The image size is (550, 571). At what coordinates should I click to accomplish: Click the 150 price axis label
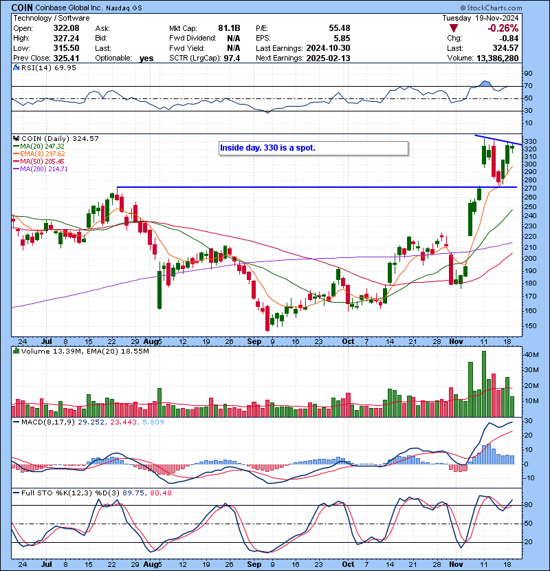pos(530,326)
